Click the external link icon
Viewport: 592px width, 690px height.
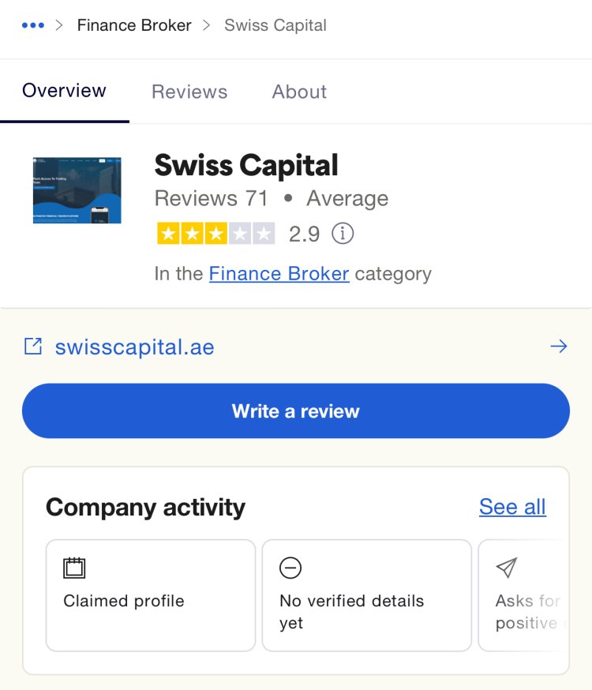pos(33,347)
